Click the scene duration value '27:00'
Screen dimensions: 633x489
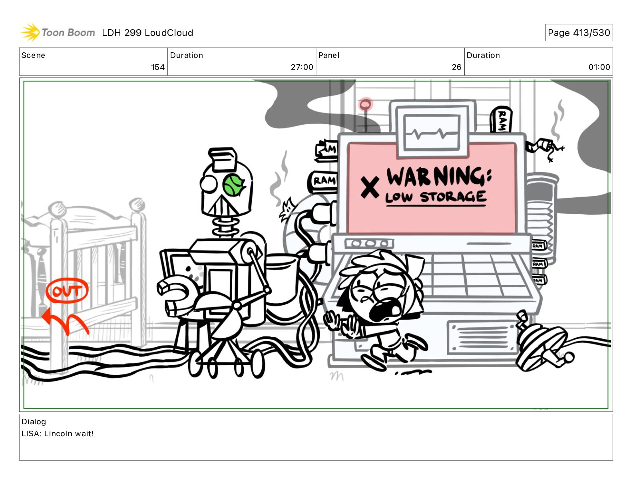[x=302, y=67]
